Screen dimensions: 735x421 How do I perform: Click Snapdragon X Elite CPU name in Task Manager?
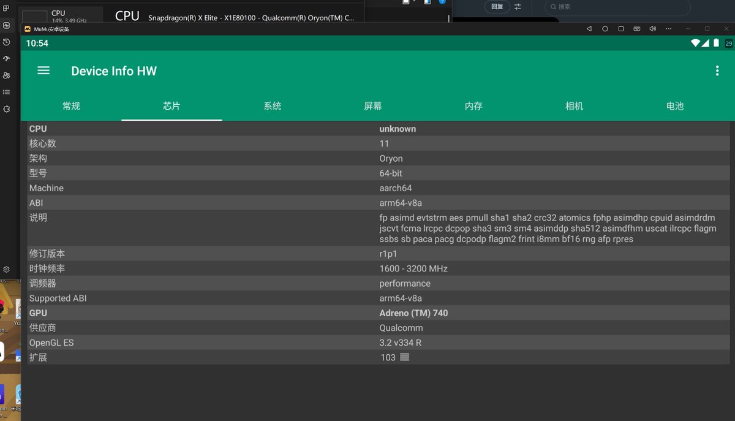[251, 18]
